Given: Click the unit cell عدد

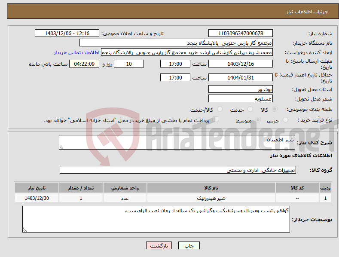Looking at the screenshot, I should [x=125, y=198].
